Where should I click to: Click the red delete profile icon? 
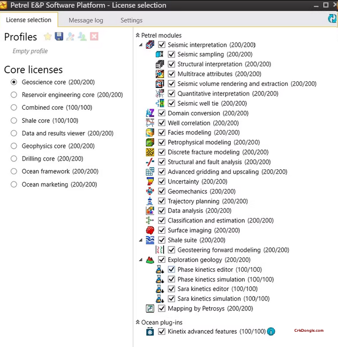click(94, 37)
